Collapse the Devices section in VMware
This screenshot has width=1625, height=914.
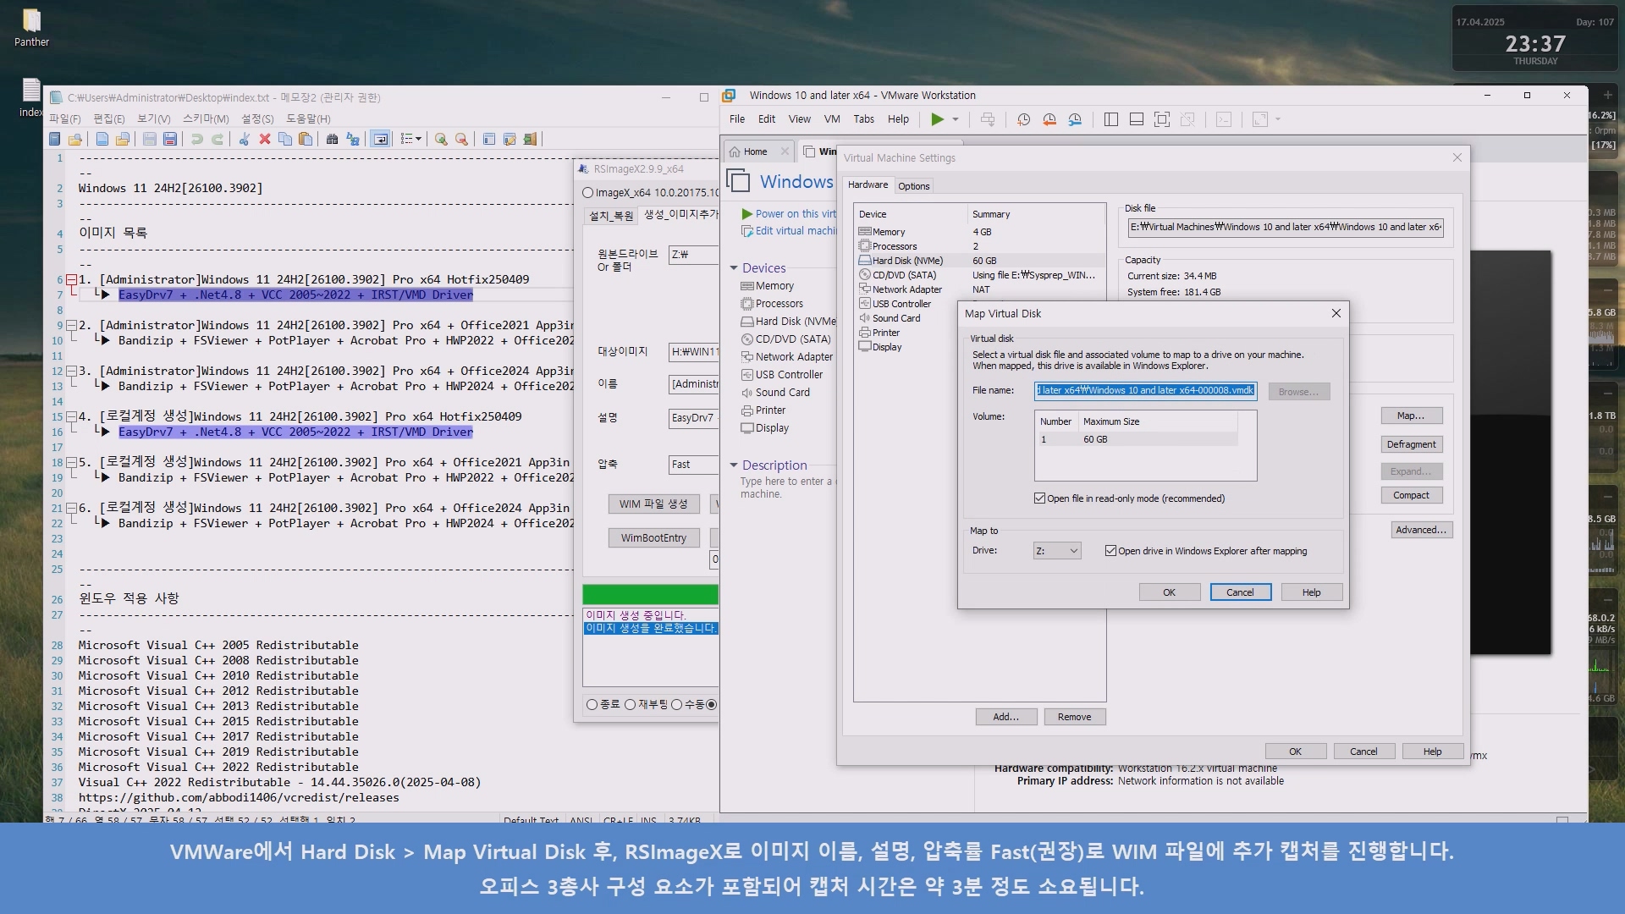click(x=734, y=268)
